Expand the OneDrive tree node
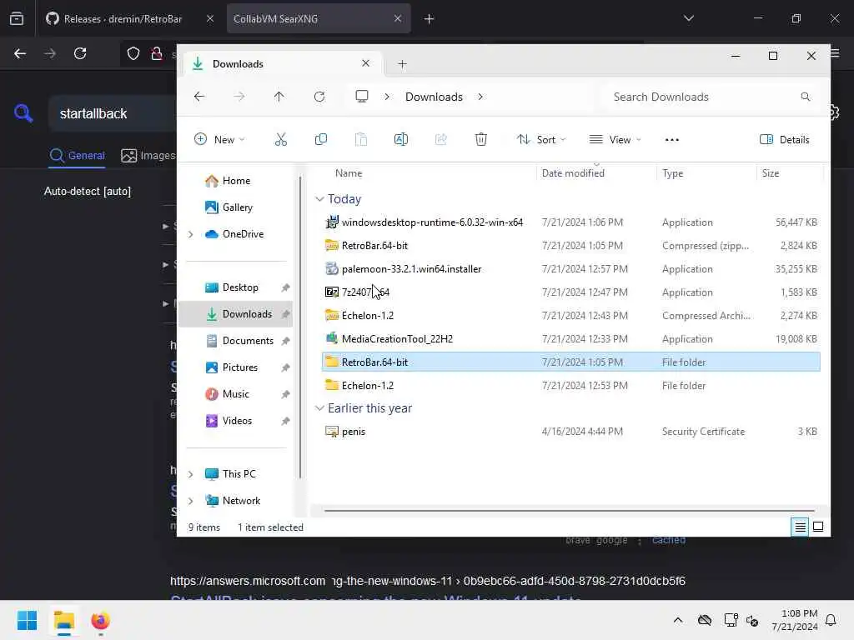This screenshot has width=854, height=640. [191, 234]
